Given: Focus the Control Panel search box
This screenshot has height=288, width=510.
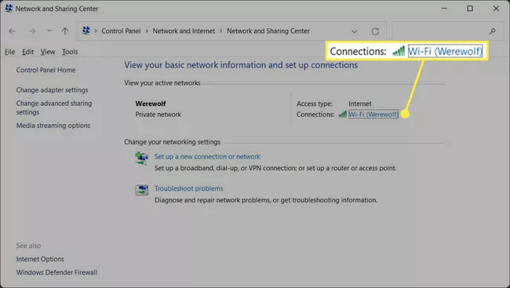Looking at the screenshot, I should click(x=447, y=31).
